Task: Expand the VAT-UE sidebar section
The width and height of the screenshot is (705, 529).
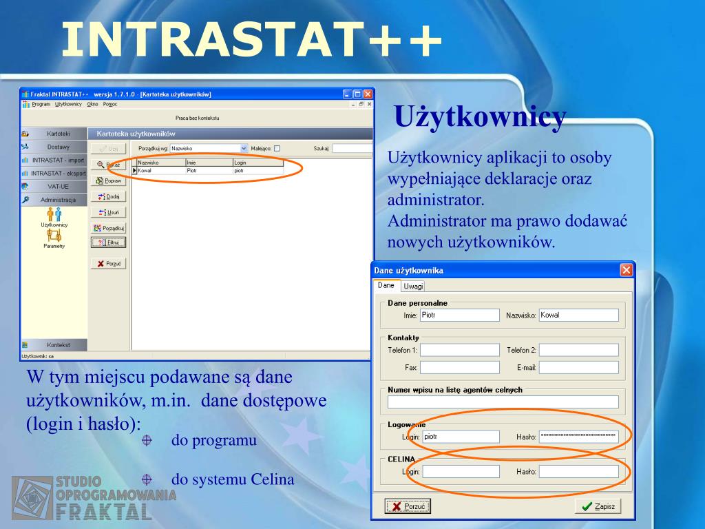Action: pyautogui.click(x=54, y=186)
